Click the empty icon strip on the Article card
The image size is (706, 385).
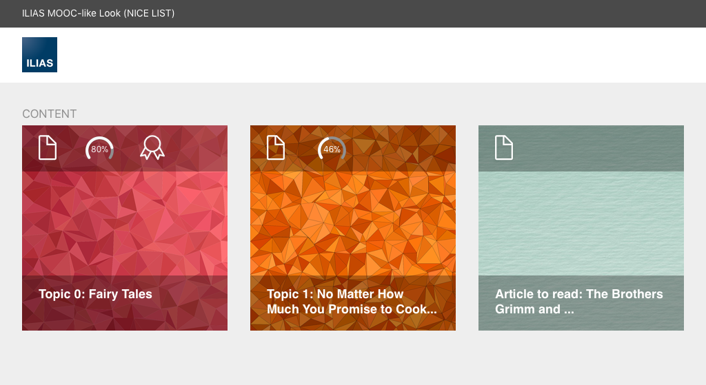click(x=600, y=148)
